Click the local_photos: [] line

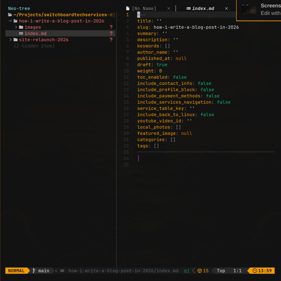tap(159, 127)
